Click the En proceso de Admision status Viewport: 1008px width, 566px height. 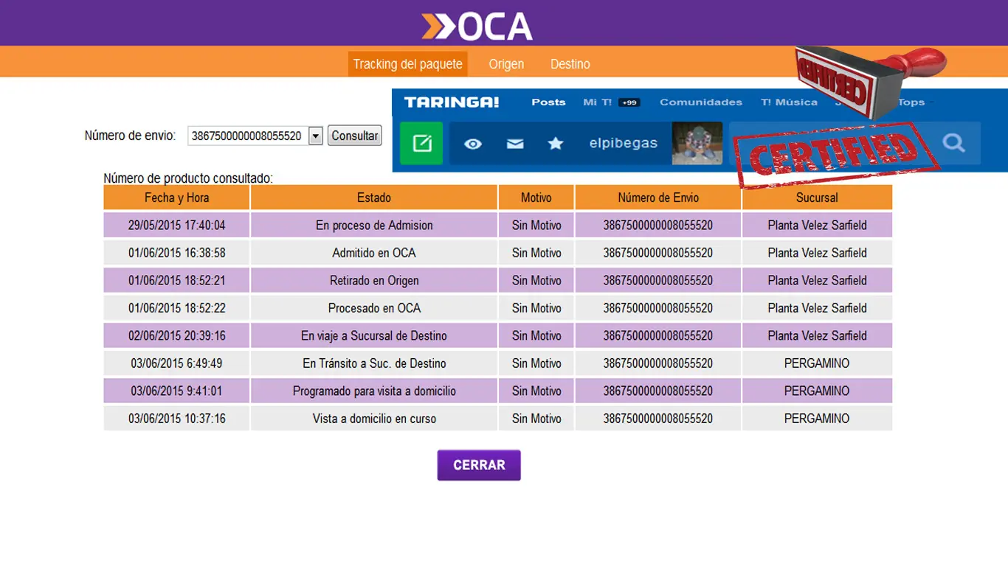coord(374,226)
